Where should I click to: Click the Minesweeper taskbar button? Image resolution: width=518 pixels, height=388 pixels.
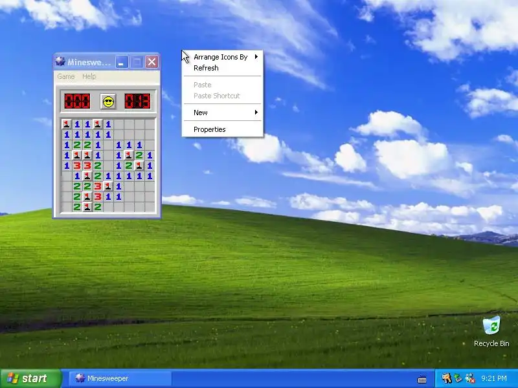tap(120, 378)
